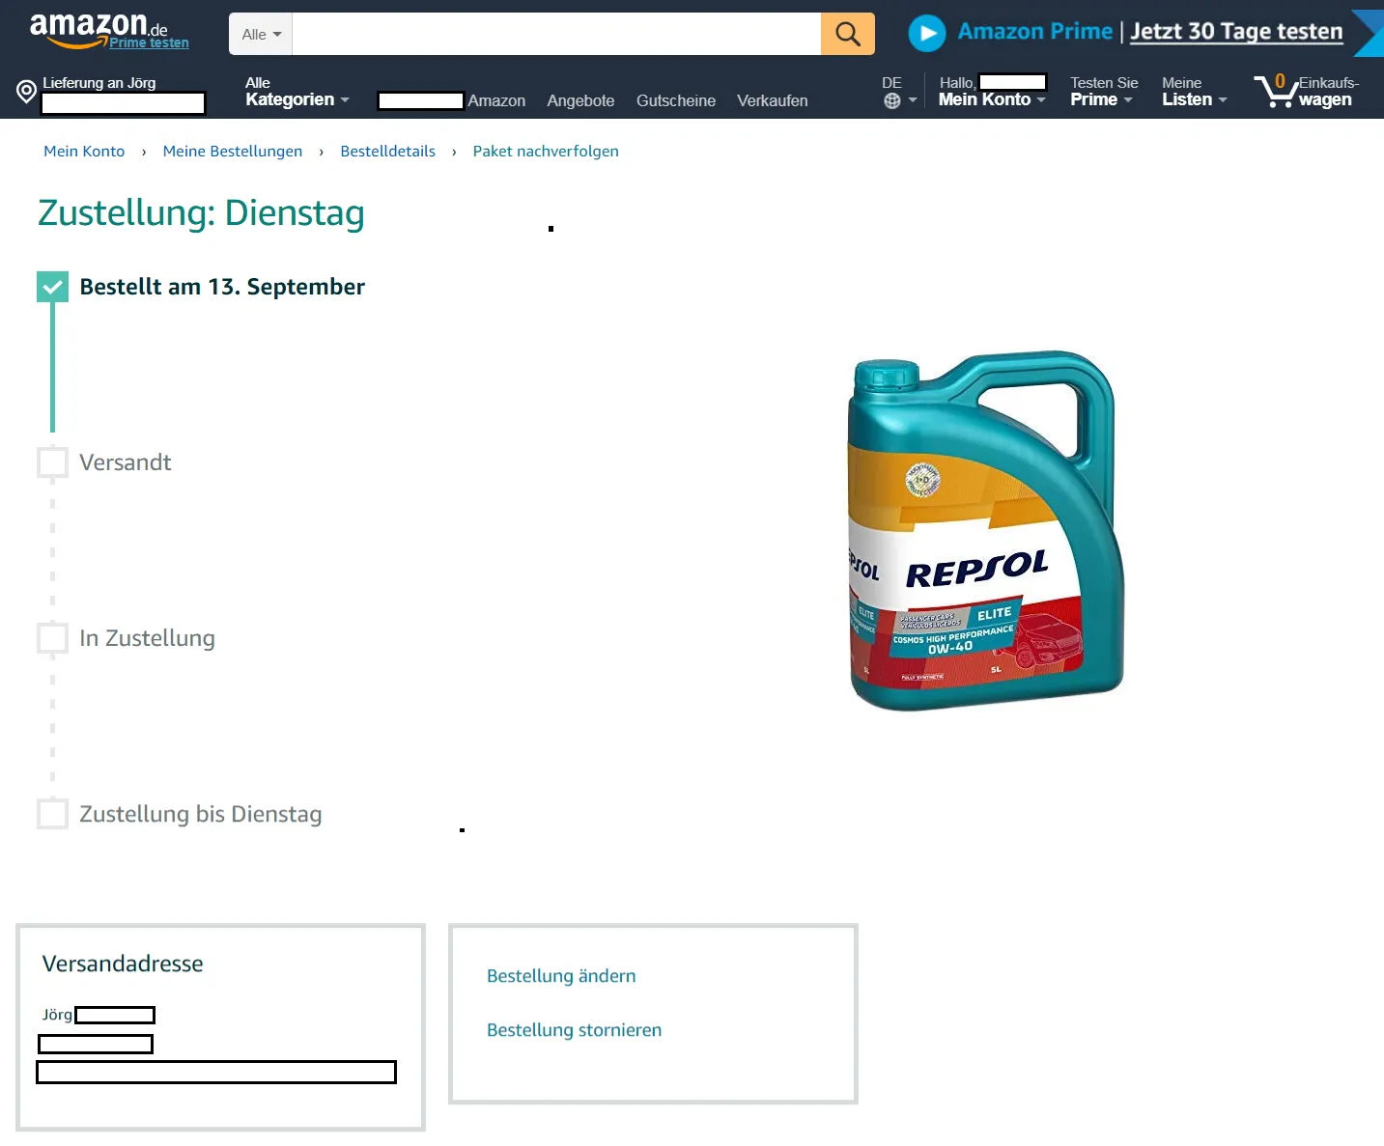Open the Alle search category dropdown
This screenshot has width=1384, height=1146.
tap(261, 34)
